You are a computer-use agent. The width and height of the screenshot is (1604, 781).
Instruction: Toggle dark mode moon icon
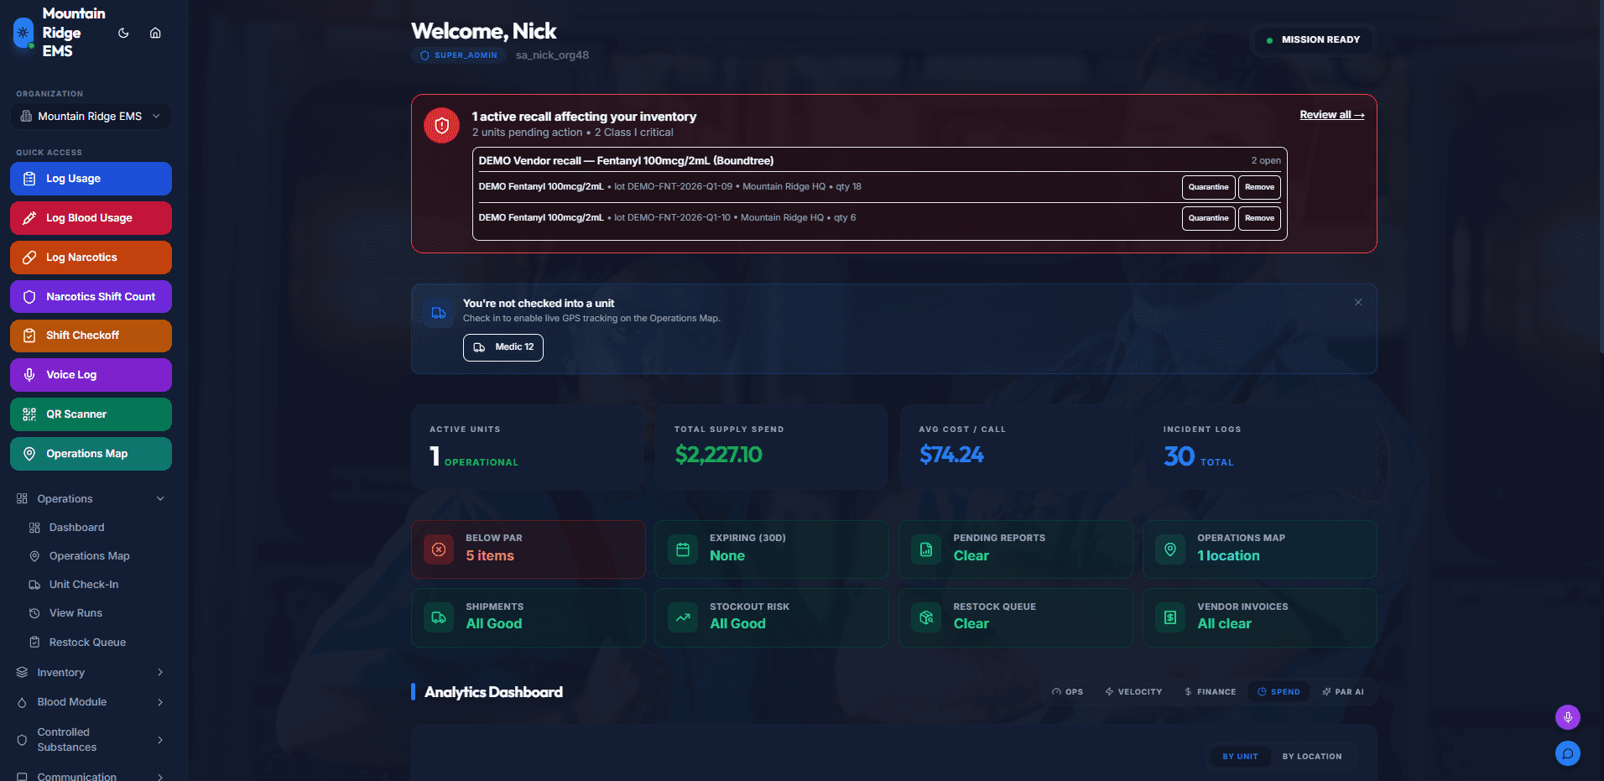point(123,33)
